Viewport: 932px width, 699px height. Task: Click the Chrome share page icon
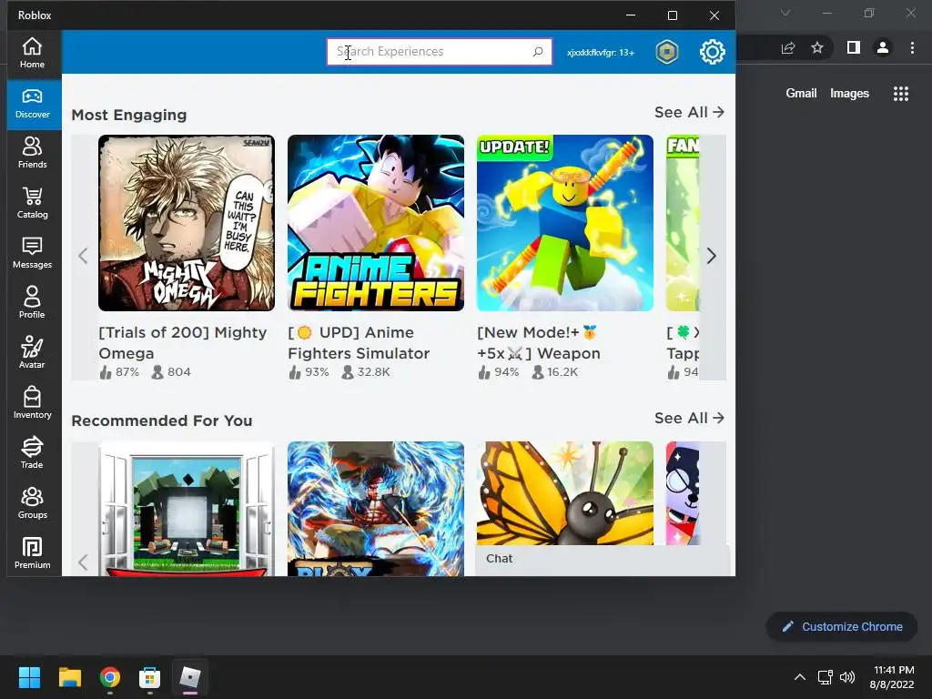(788, 47)
